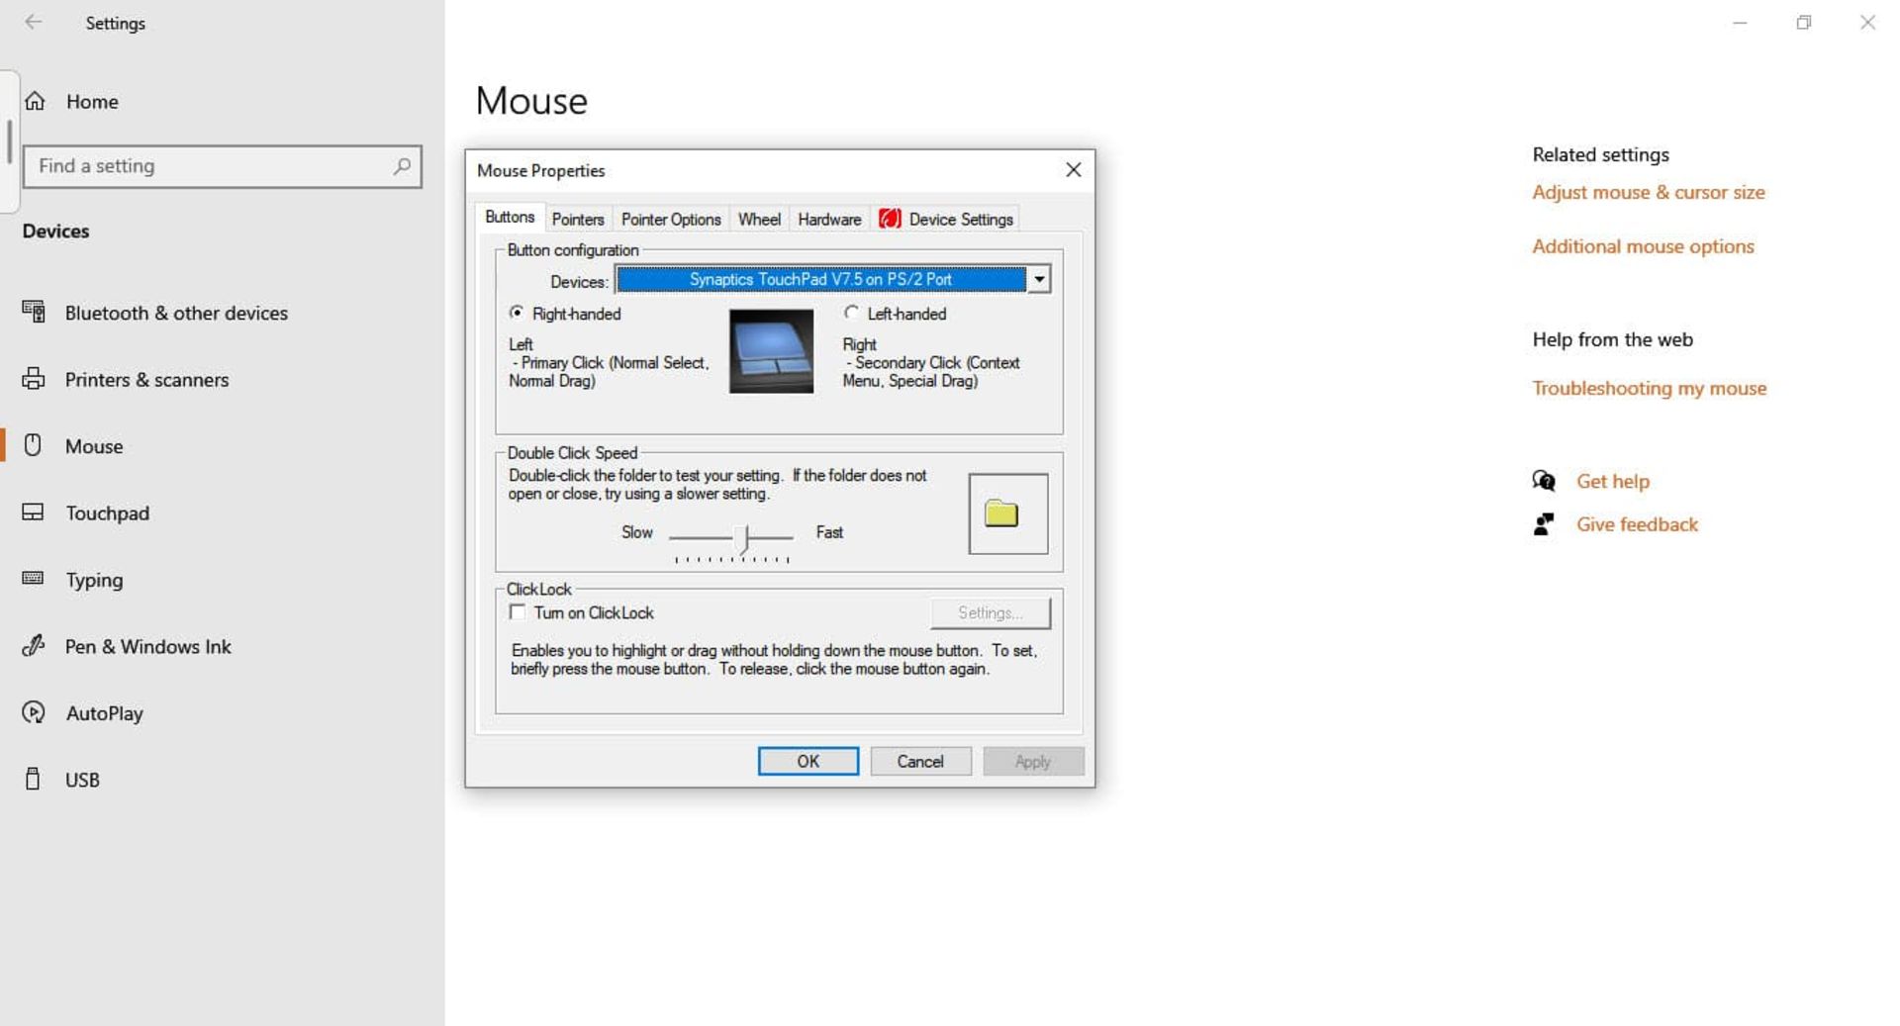
Task: Expand the Devices dropdown arrow
Action: coord(1038,280)
